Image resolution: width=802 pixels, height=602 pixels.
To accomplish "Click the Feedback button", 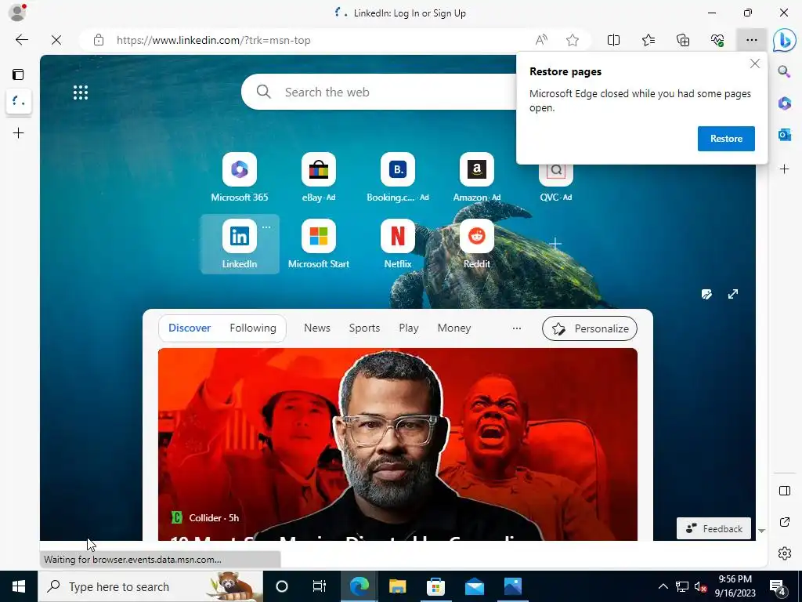I will point(713,529).
